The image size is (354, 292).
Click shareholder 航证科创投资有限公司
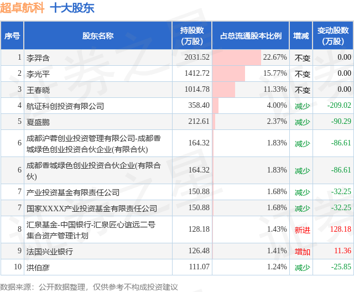[x=65, y=106]
